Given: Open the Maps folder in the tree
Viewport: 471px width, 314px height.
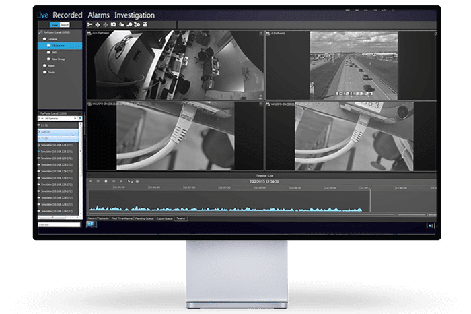Looking at the screenshot, I should [48, 65].
